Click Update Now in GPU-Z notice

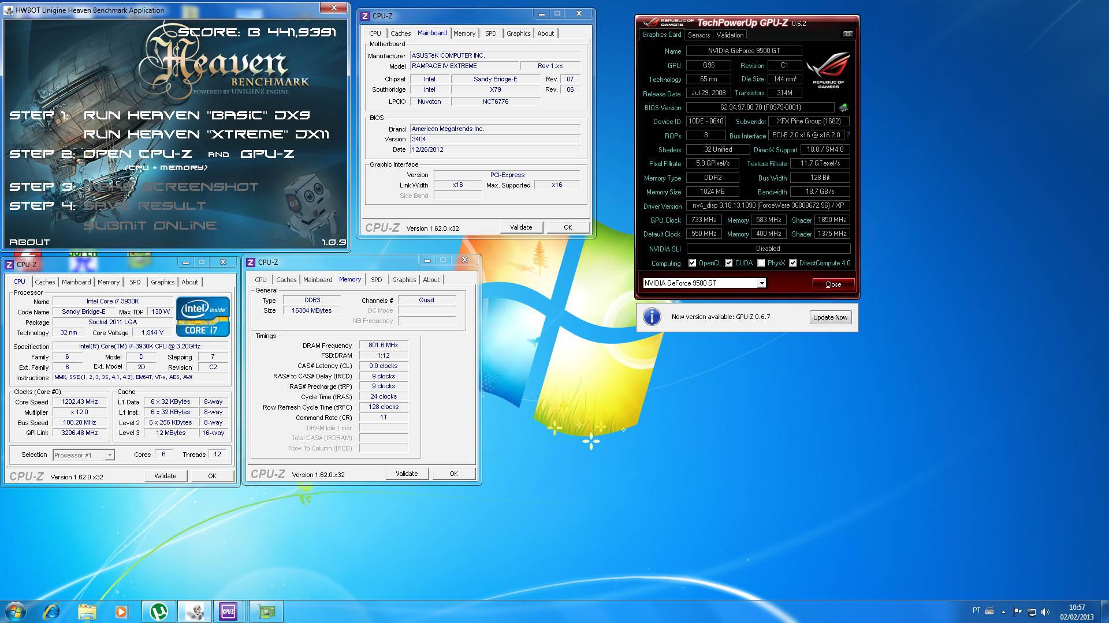(830, 317)
